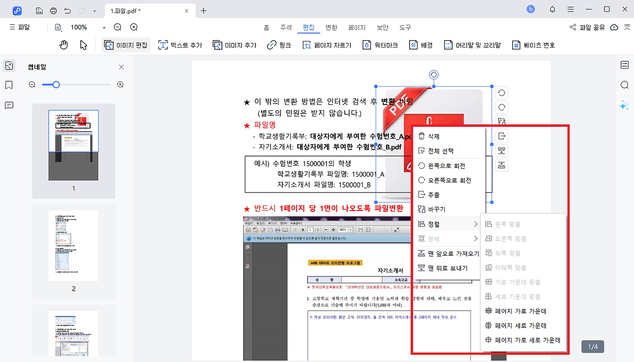The width and height of the screenshot is (634, 362).
Task: Click the cloud upload icon
Action: click(x=614, y=27)
